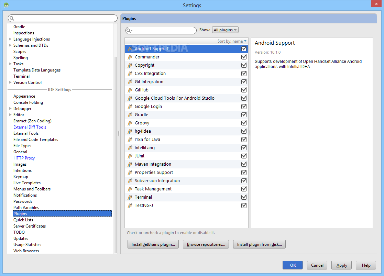This screenshot has height=276, width=384.
Task: Uncheck the Git Integration plugin
Action: [244, 82]
